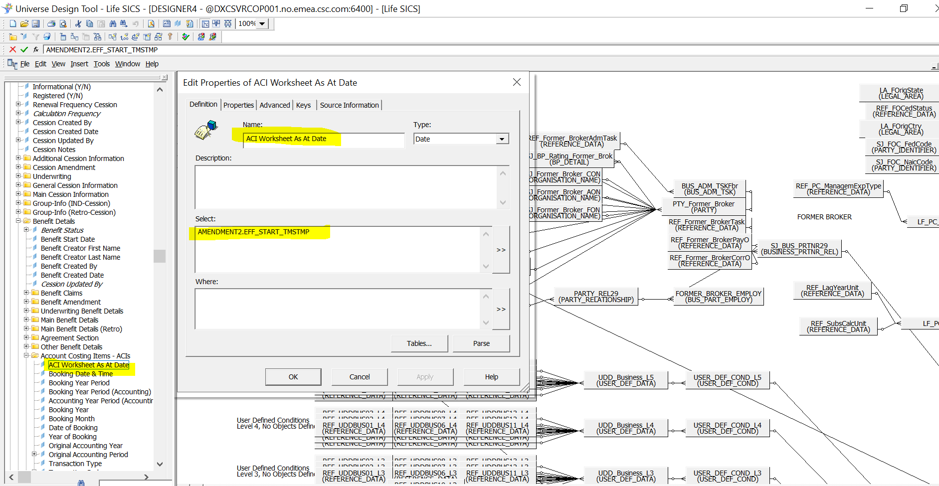Screen dimensions: 939x486
Task: Collapse the Benefit Details folder
Action: tap(18, 221)
